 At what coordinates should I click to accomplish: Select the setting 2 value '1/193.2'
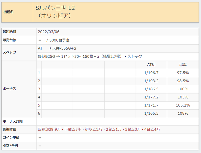point(151,81)
